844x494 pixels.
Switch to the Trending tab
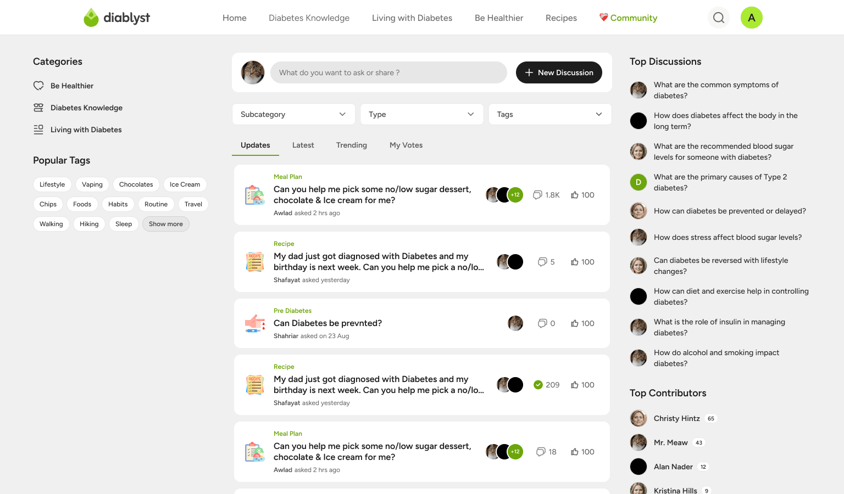[x=352, y=145]
